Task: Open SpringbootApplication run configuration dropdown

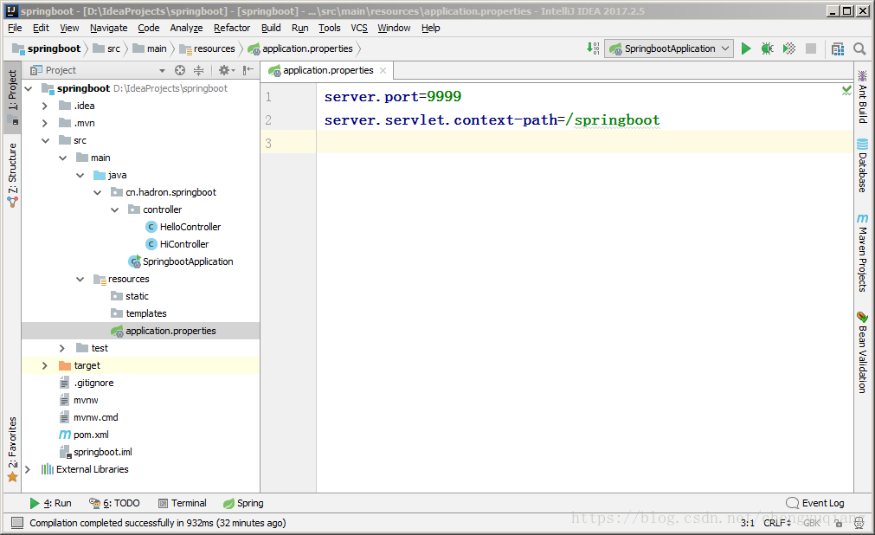Action: [669, 48]
